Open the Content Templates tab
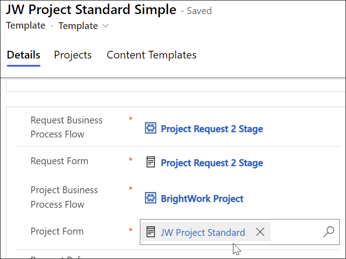Screen dimensions: 346x259 click(x=151, y=55)
